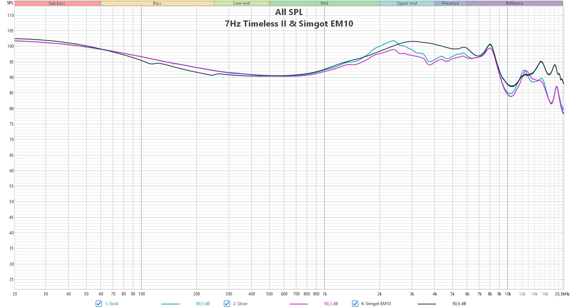Click the '55' tick on the SPL axis
571x308 pixels.
point(11,186)
